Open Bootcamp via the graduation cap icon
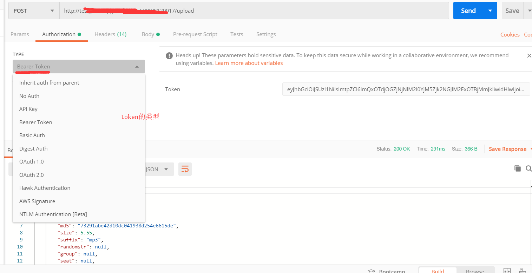532x273 pixels. tap(371, 270)
